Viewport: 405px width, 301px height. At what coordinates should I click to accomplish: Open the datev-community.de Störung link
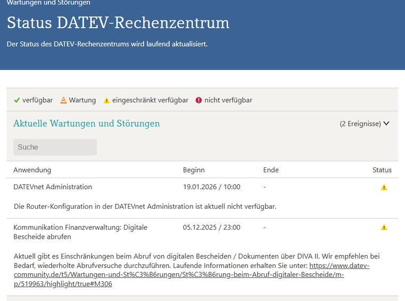point(192,274)
